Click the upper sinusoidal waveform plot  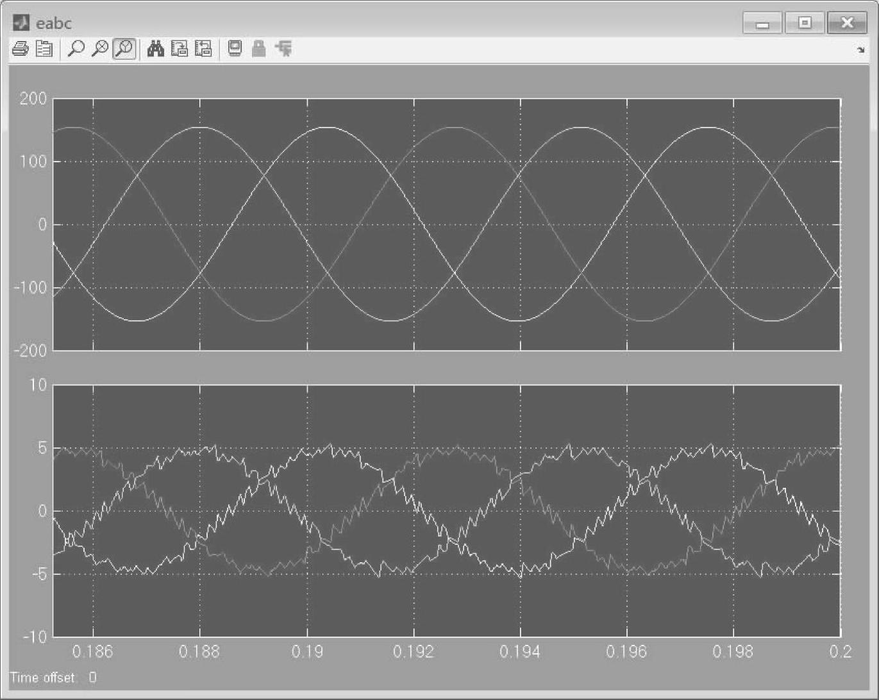[x=447, y=224]
